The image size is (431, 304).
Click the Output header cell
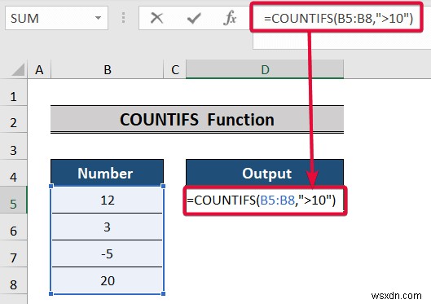[x=265, y=173]
